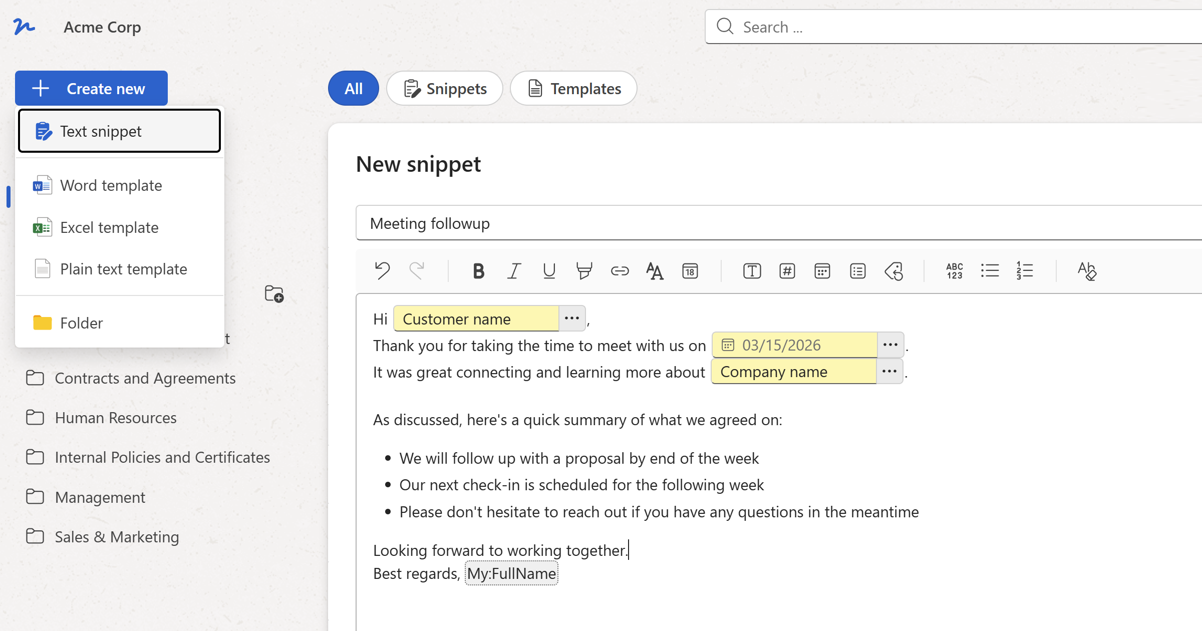Click the Acme Corp organization name
Viewport: 1202px width, 631px height.
pyautogui.click(x=102, y=27)
